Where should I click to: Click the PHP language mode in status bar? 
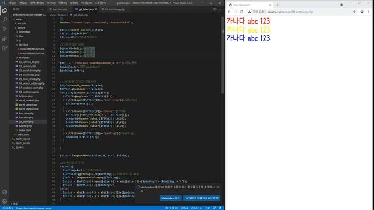(207, 208)
